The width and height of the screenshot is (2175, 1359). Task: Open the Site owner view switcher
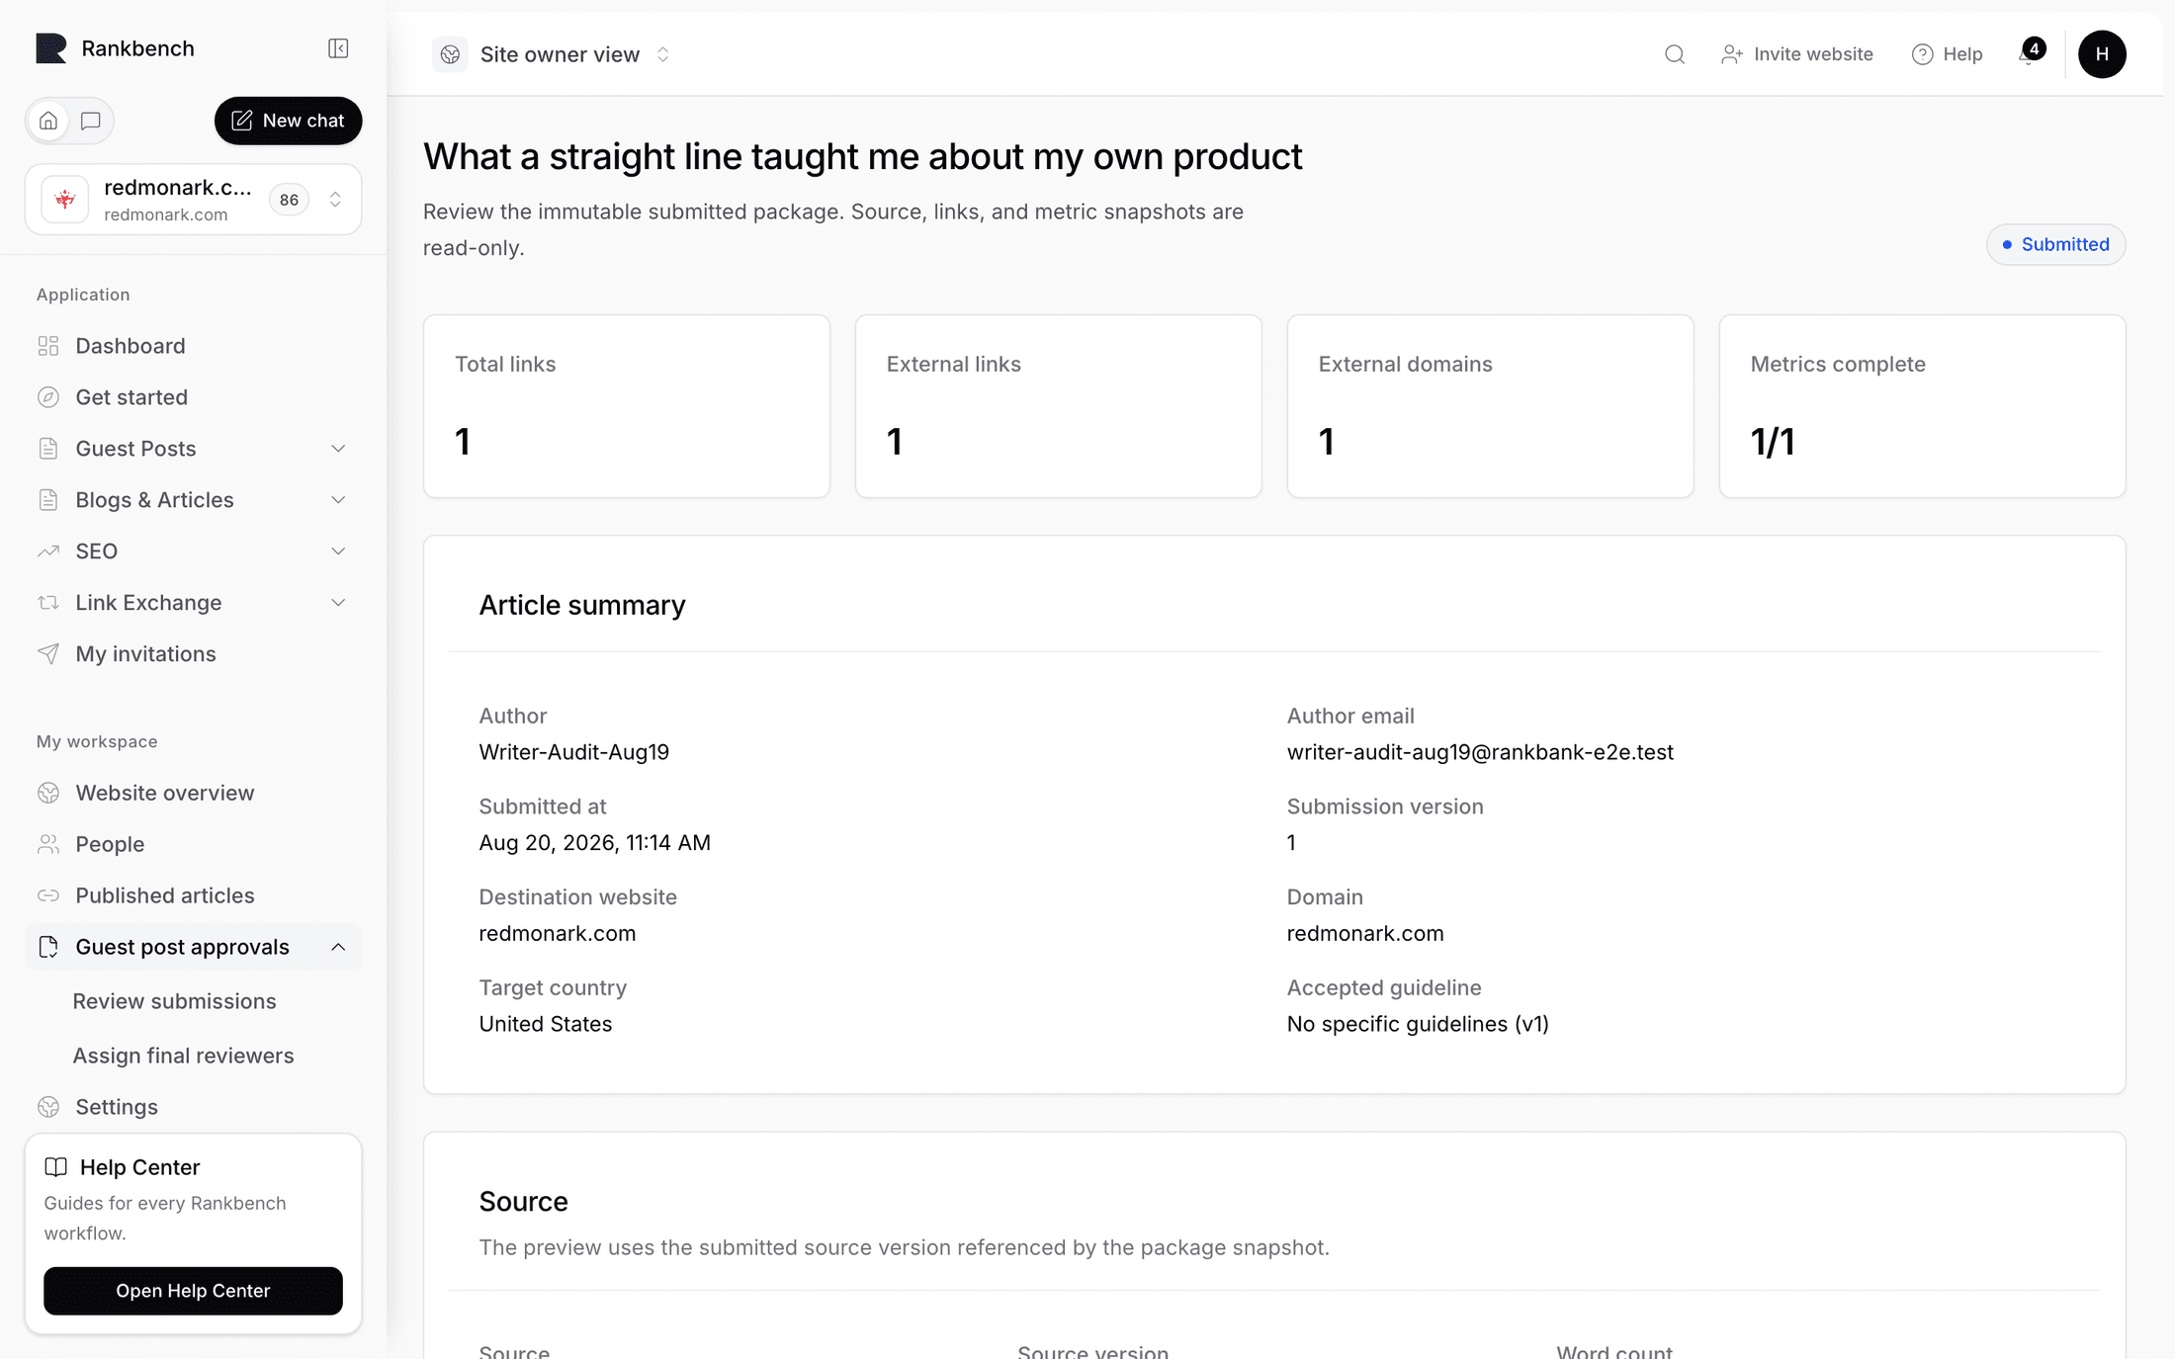pos(552,54)
